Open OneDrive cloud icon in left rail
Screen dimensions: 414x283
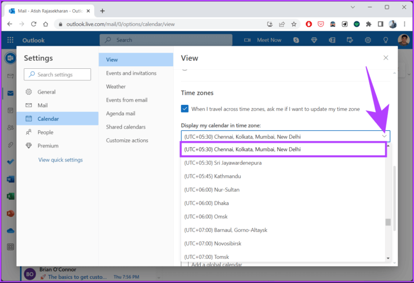(x=10, y=231)
